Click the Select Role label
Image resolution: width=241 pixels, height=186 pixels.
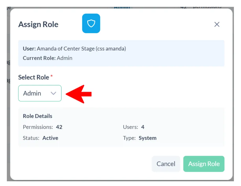click(34, 77)
